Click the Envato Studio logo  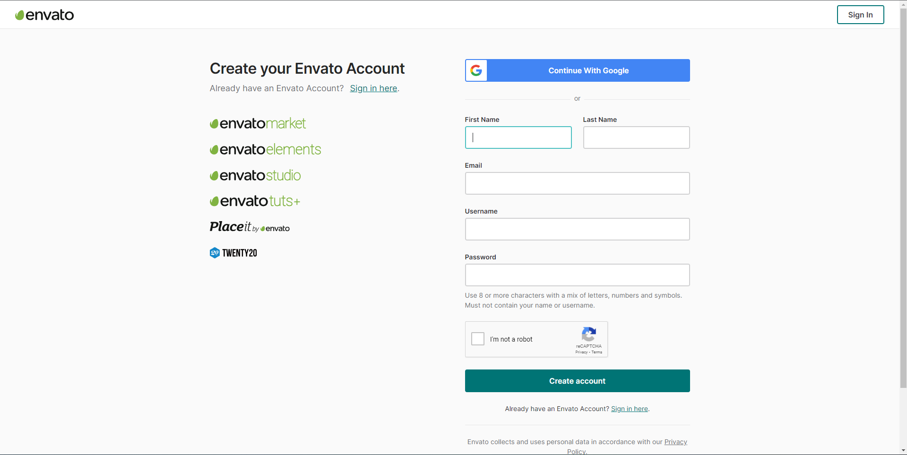click(255, 175)
